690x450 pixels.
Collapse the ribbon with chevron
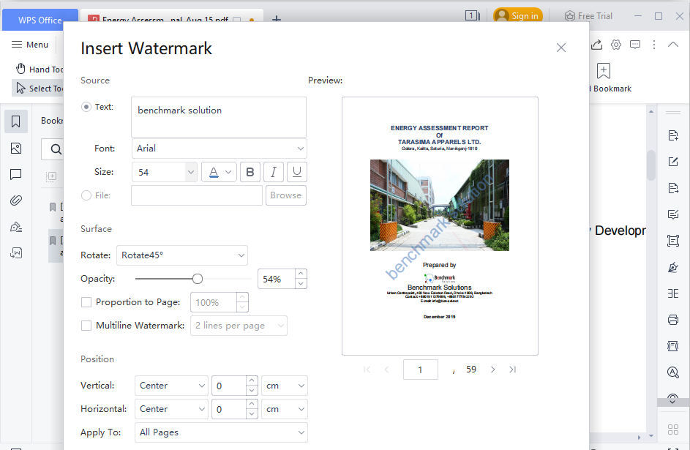[673, 44]
